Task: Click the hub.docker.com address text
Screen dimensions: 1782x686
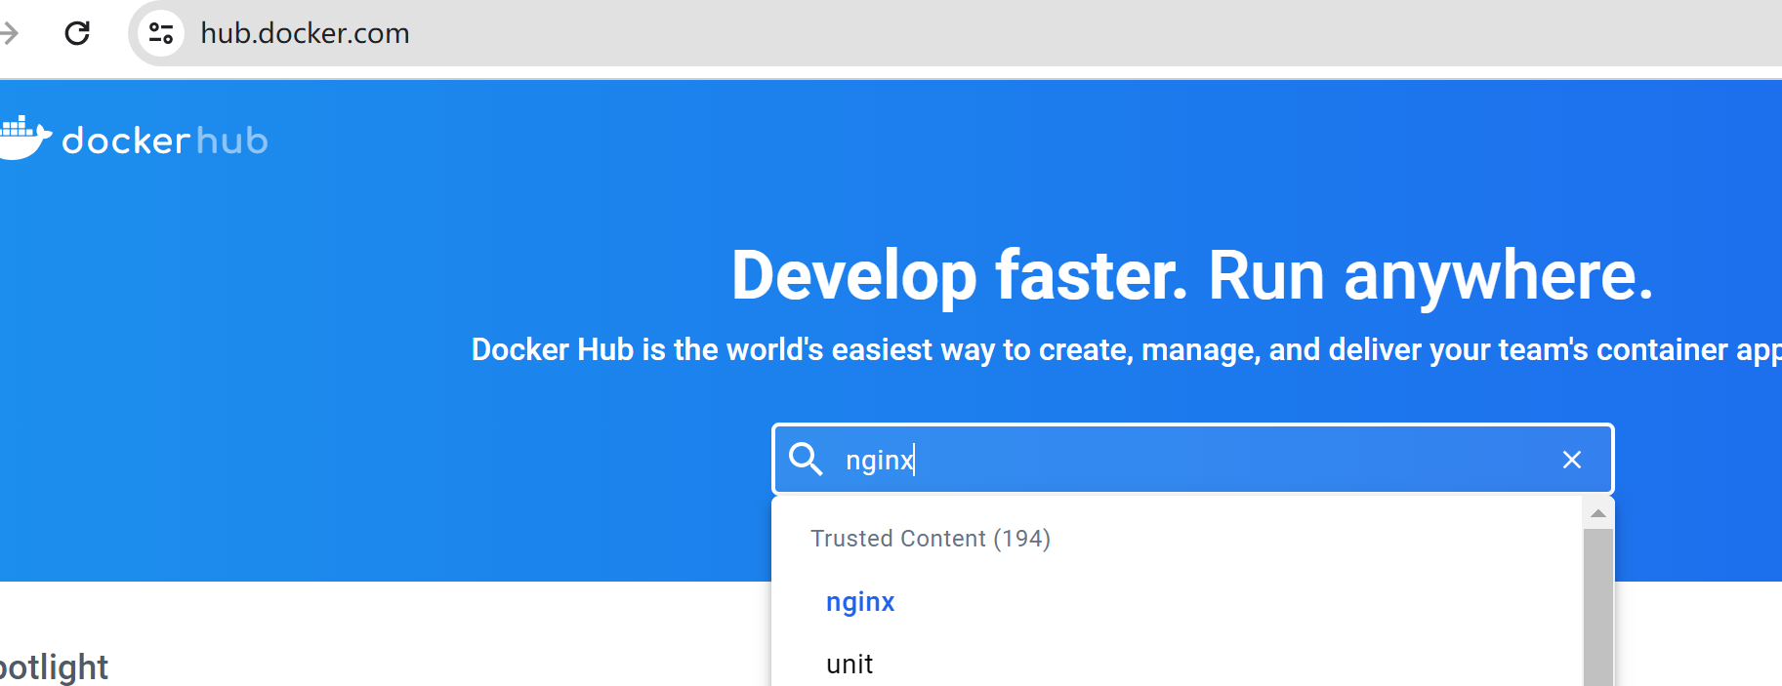Action: click(x=305, y=33)
